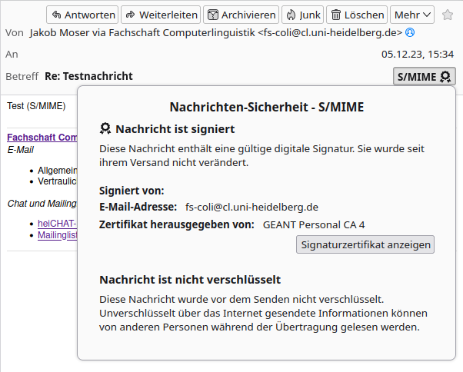This screenshot has width=463, height=372.
Task: Forward the message with Weiterleiten
Action: click(x=161, y=15)
